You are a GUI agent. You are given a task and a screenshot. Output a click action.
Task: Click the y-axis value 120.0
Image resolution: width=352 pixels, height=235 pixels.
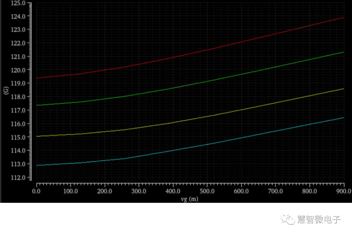(x=18, y=70)
